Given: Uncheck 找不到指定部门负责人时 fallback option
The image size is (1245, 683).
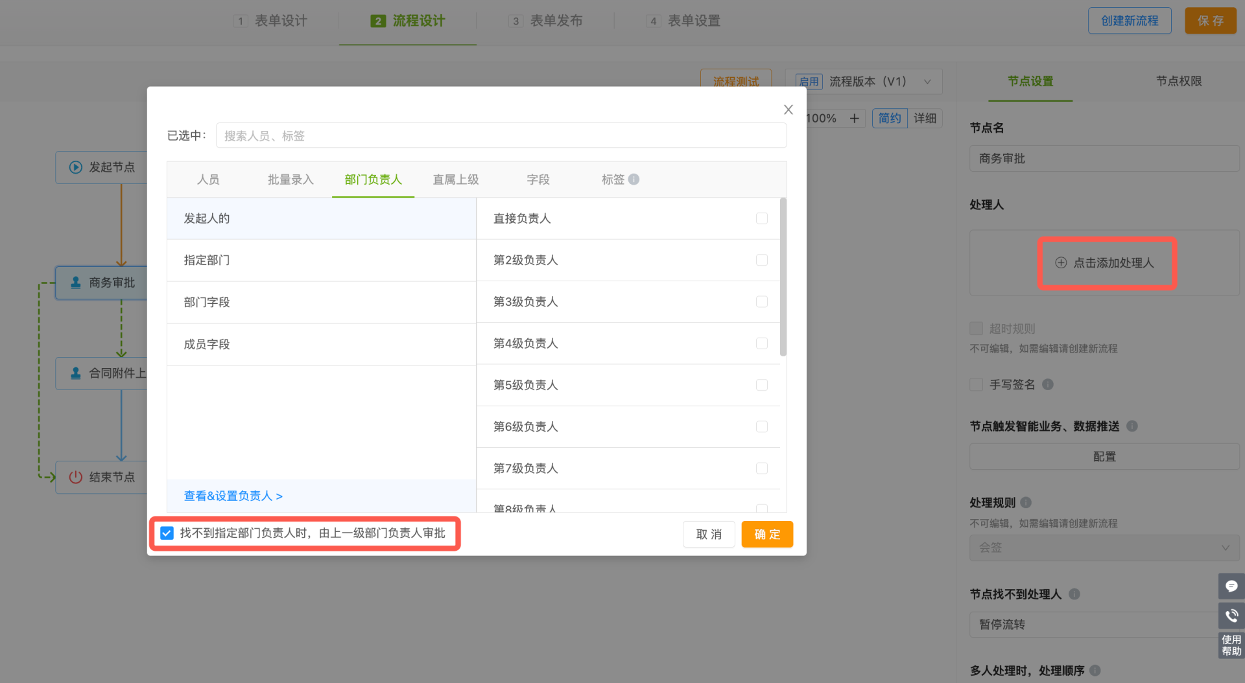Looking at the screenshot, I should click(167, 533).
